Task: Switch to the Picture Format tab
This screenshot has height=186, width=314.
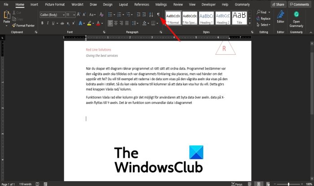Action: pyautogui.click(x=55, y=4)
